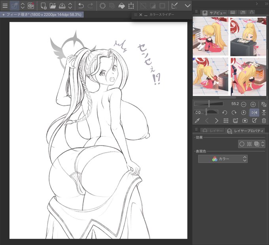Redo the last undone action
Viewport: 269px width, 245px height.
click(90, 6)
